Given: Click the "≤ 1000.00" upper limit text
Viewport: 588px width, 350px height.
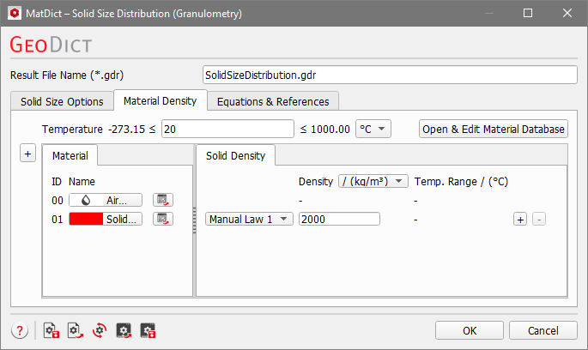Looking at the screenshot, I should point(324,130).
